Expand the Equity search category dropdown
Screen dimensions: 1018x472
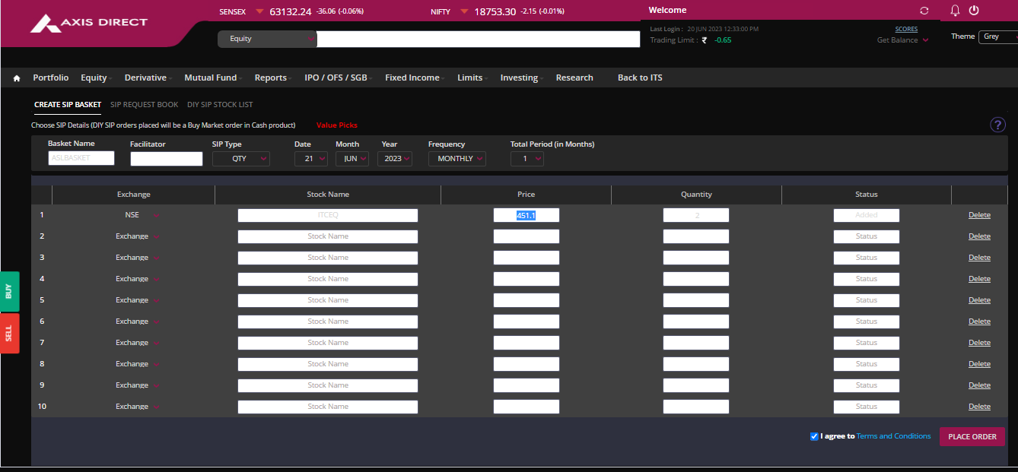coord(266,39)
